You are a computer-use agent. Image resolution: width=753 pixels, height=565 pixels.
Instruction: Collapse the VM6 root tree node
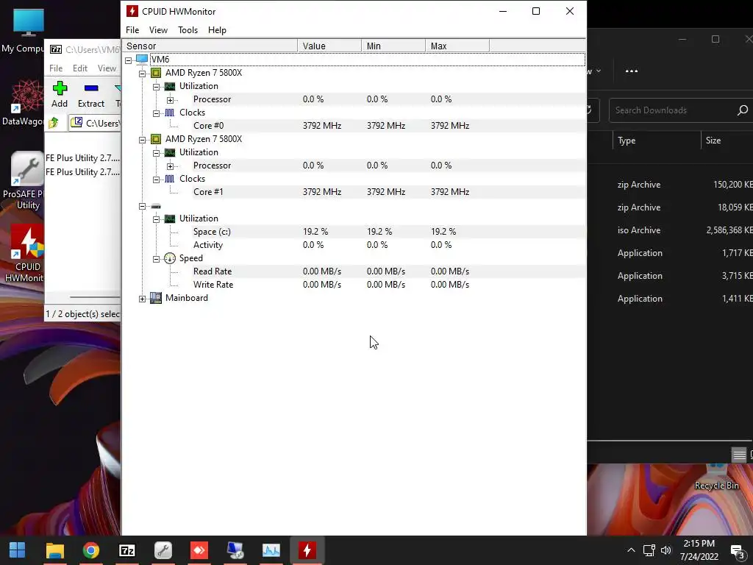coord(128,60)
